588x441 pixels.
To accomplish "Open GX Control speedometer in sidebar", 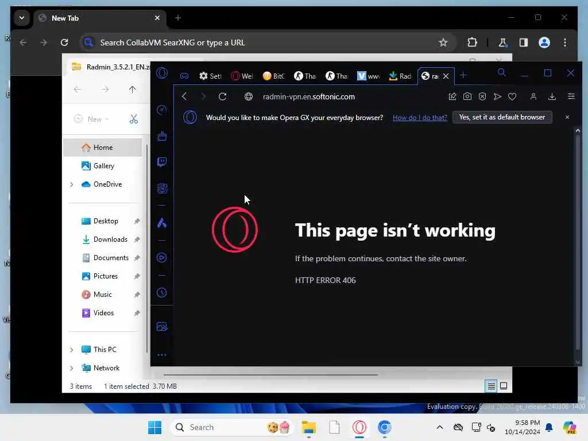I will pyautogui.click(x=161, y=110).
